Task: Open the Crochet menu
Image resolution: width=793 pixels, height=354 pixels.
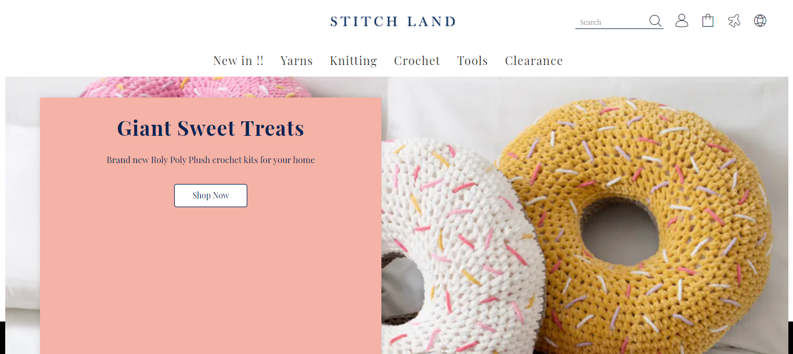Action: (417, 60)
